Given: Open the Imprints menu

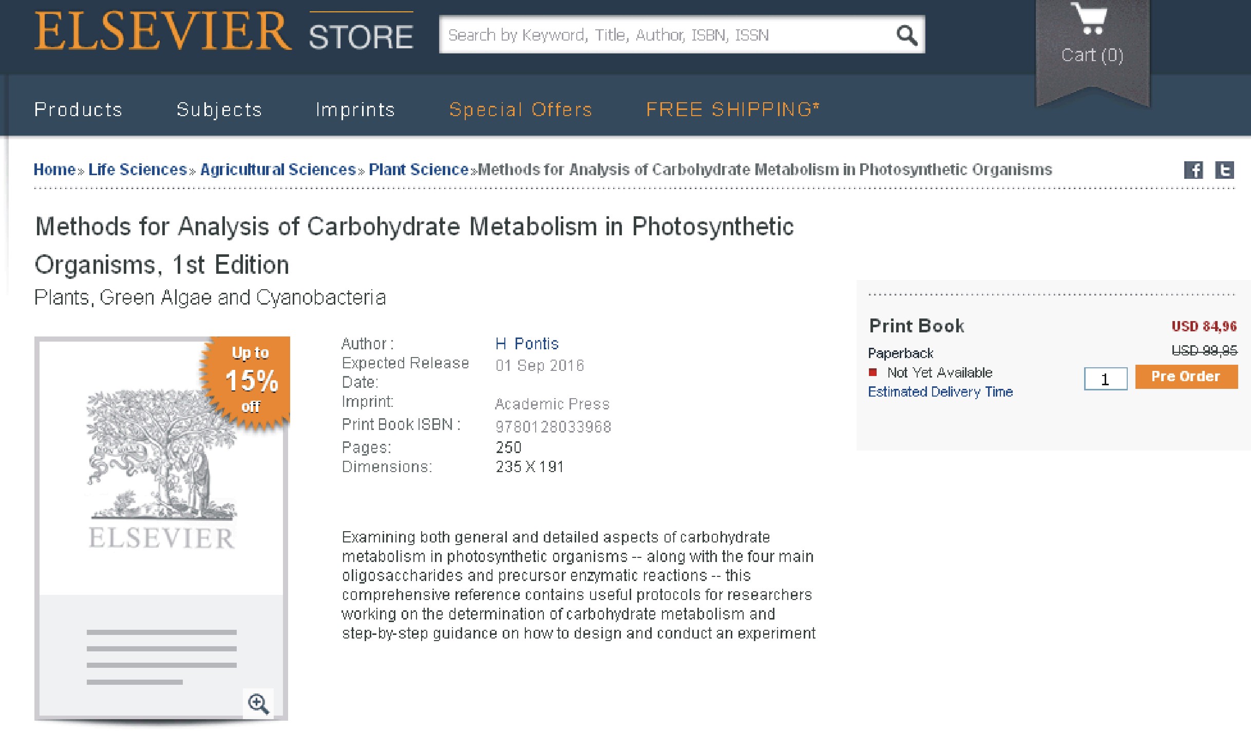Looking at the screenshot, I should (x=355, y=110).
